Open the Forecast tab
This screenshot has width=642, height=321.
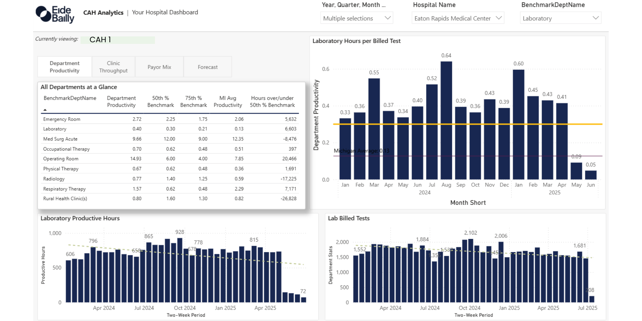point(208,67)
